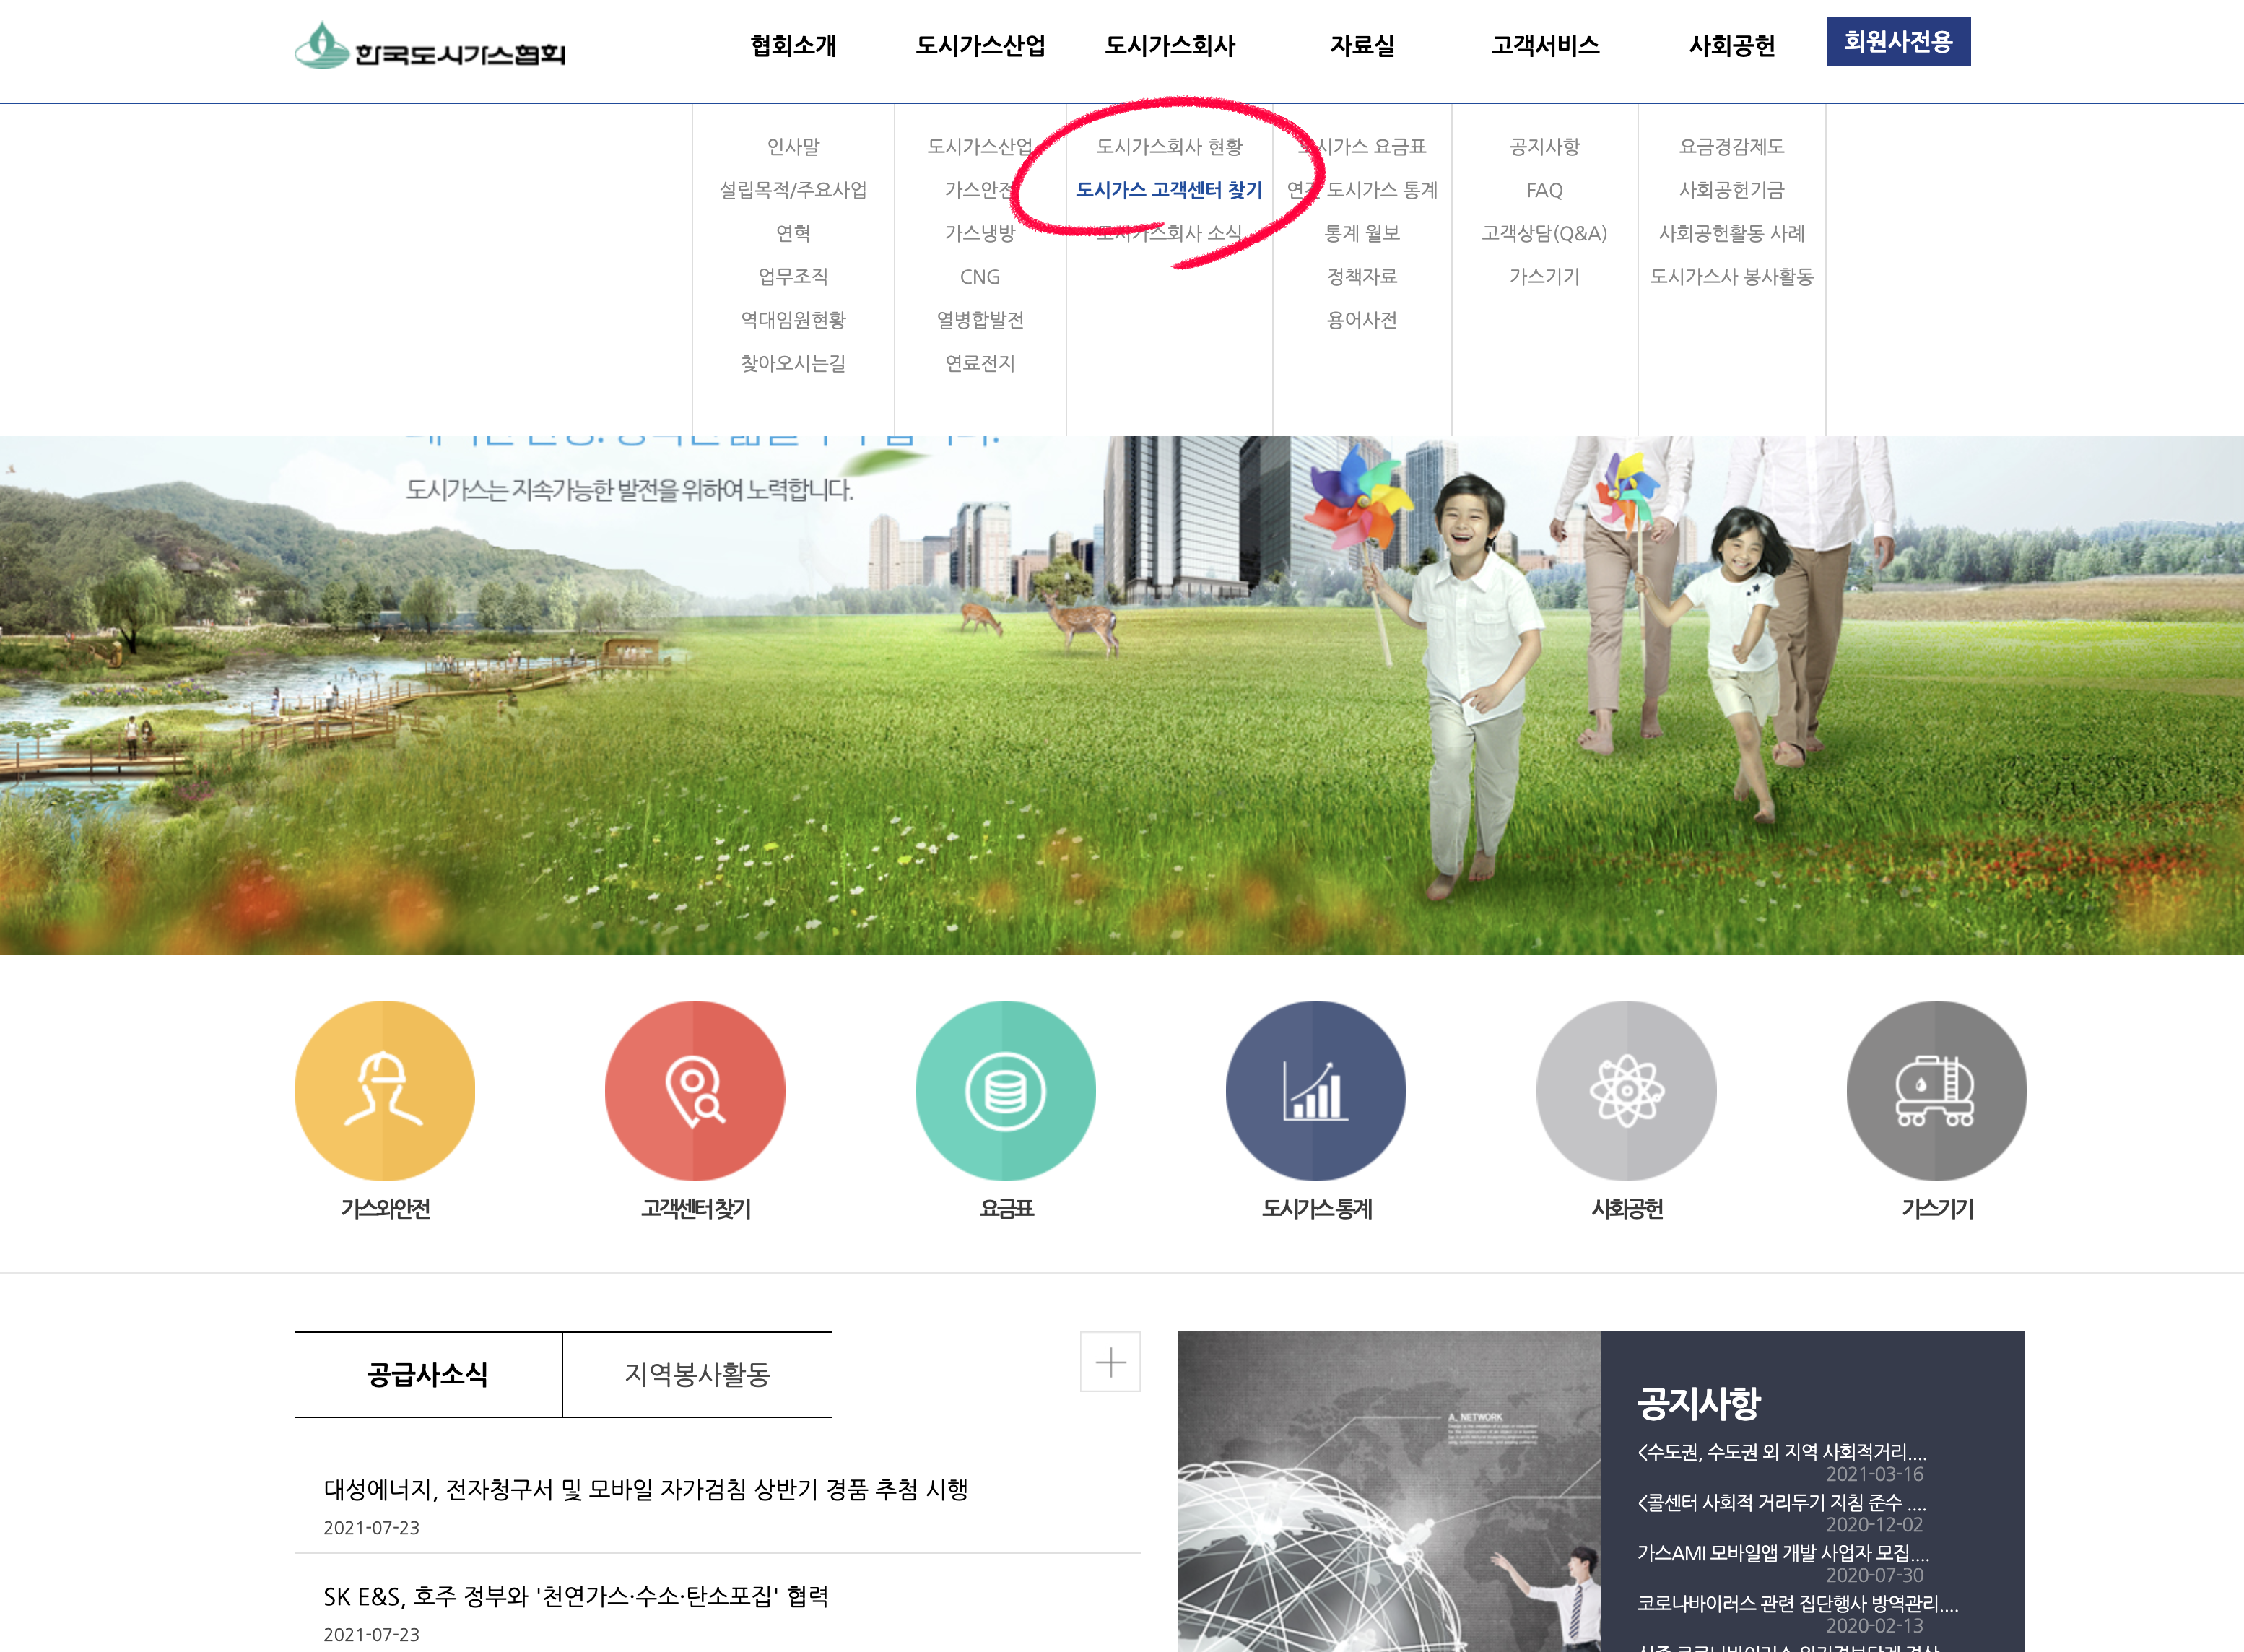The image size is (2244, 1652).
Task: Click FAQ under 고객서비스 menu
Action: 1544,190
